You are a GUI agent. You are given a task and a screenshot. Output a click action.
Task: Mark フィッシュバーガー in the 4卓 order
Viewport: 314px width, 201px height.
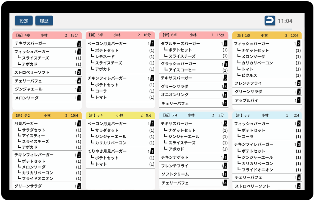tap(47, 52)
